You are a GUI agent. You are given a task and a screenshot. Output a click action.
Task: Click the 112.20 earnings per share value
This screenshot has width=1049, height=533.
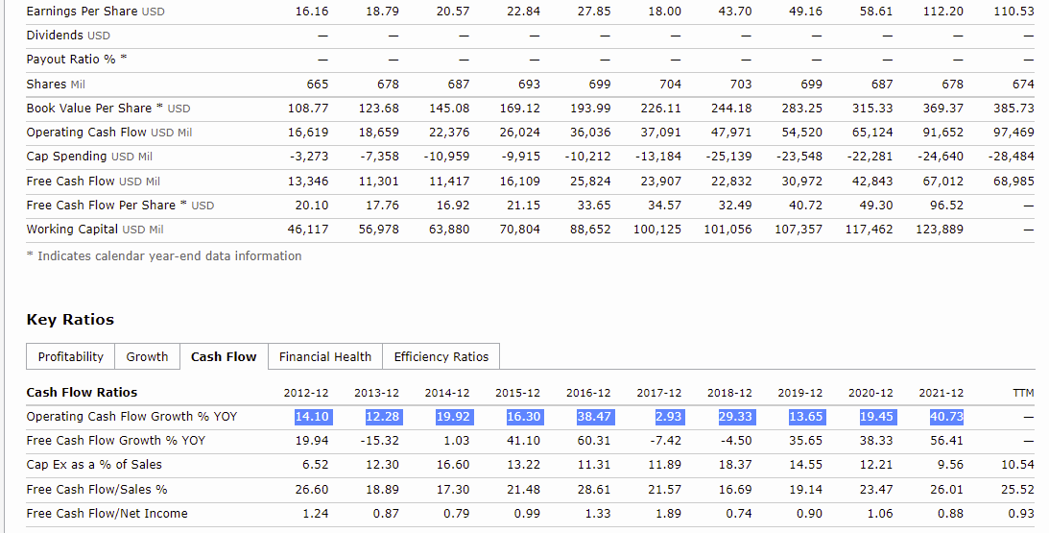click(x=943, y=11)
